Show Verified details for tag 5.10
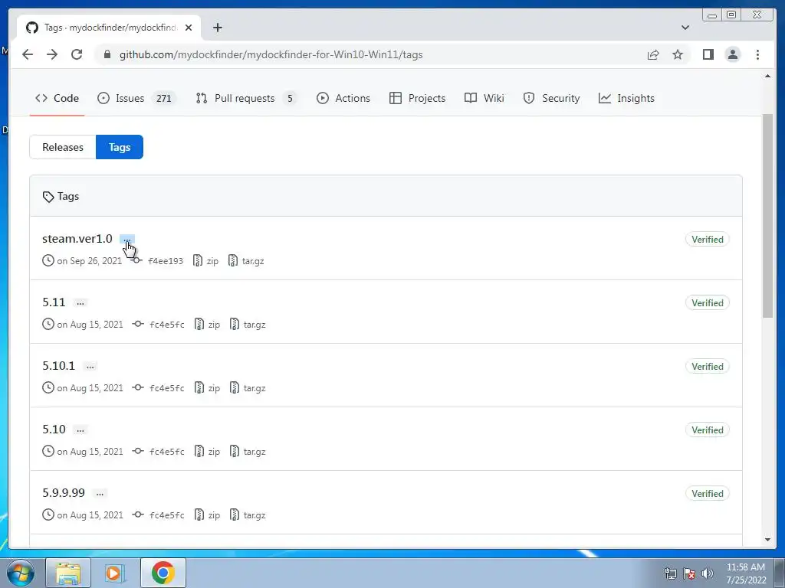The height and width of the screenshot is (588, 785). pyautogui.click(x=708, y=430)
